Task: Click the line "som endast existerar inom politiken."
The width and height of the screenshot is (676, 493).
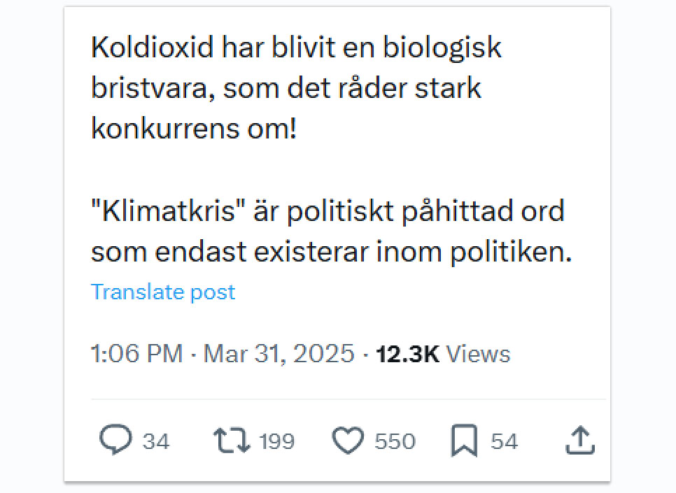Action: (331, 252)
